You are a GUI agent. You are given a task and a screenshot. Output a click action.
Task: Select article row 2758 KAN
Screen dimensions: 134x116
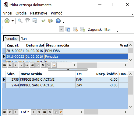pos(65,79)
